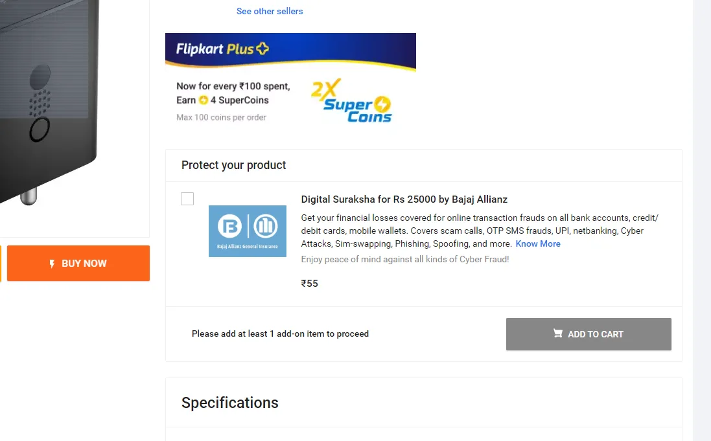Click the Flipkart Plus banner title
The width and height of the screenshot is (711, 441).
(215, 49)
